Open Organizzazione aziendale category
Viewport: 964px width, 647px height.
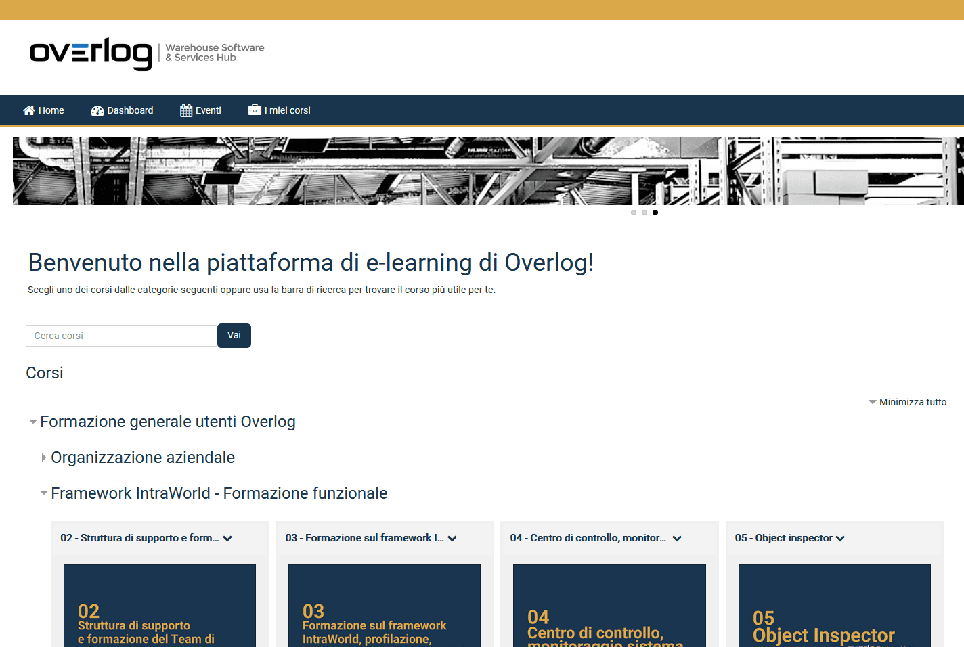(143, 458)
